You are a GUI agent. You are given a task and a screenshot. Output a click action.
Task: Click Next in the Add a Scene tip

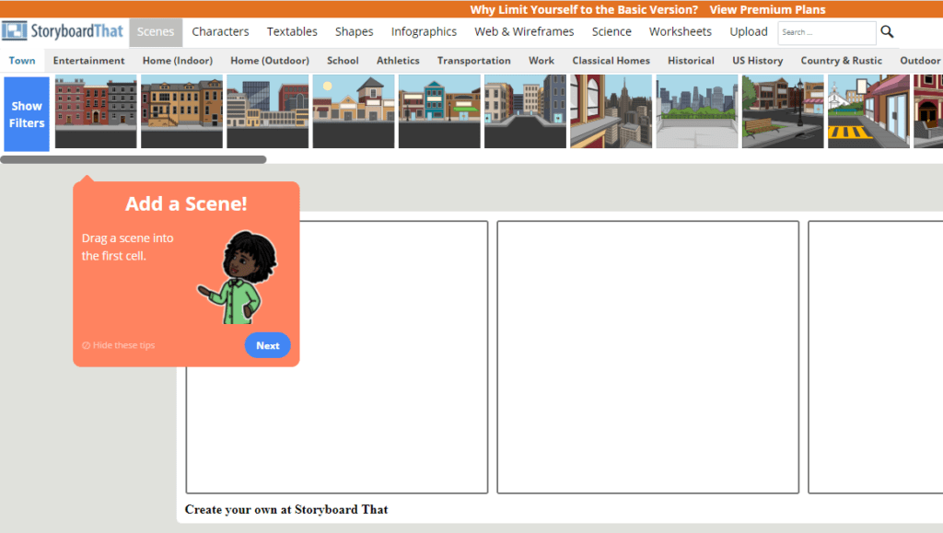pos(268,345)
